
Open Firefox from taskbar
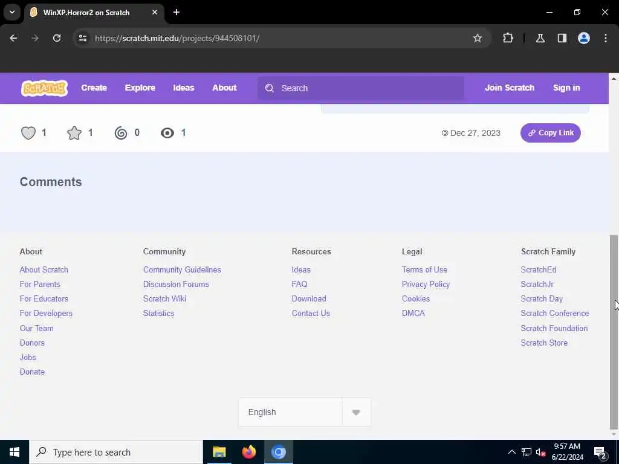click(x=248, y=452)
